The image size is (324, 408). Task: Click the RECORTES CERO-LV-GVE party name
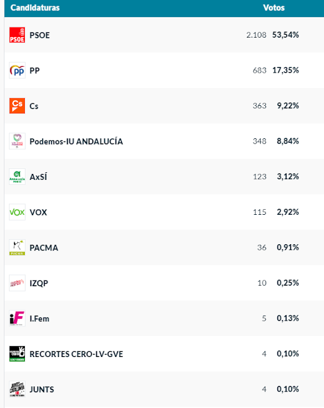[x=77, y=354]
